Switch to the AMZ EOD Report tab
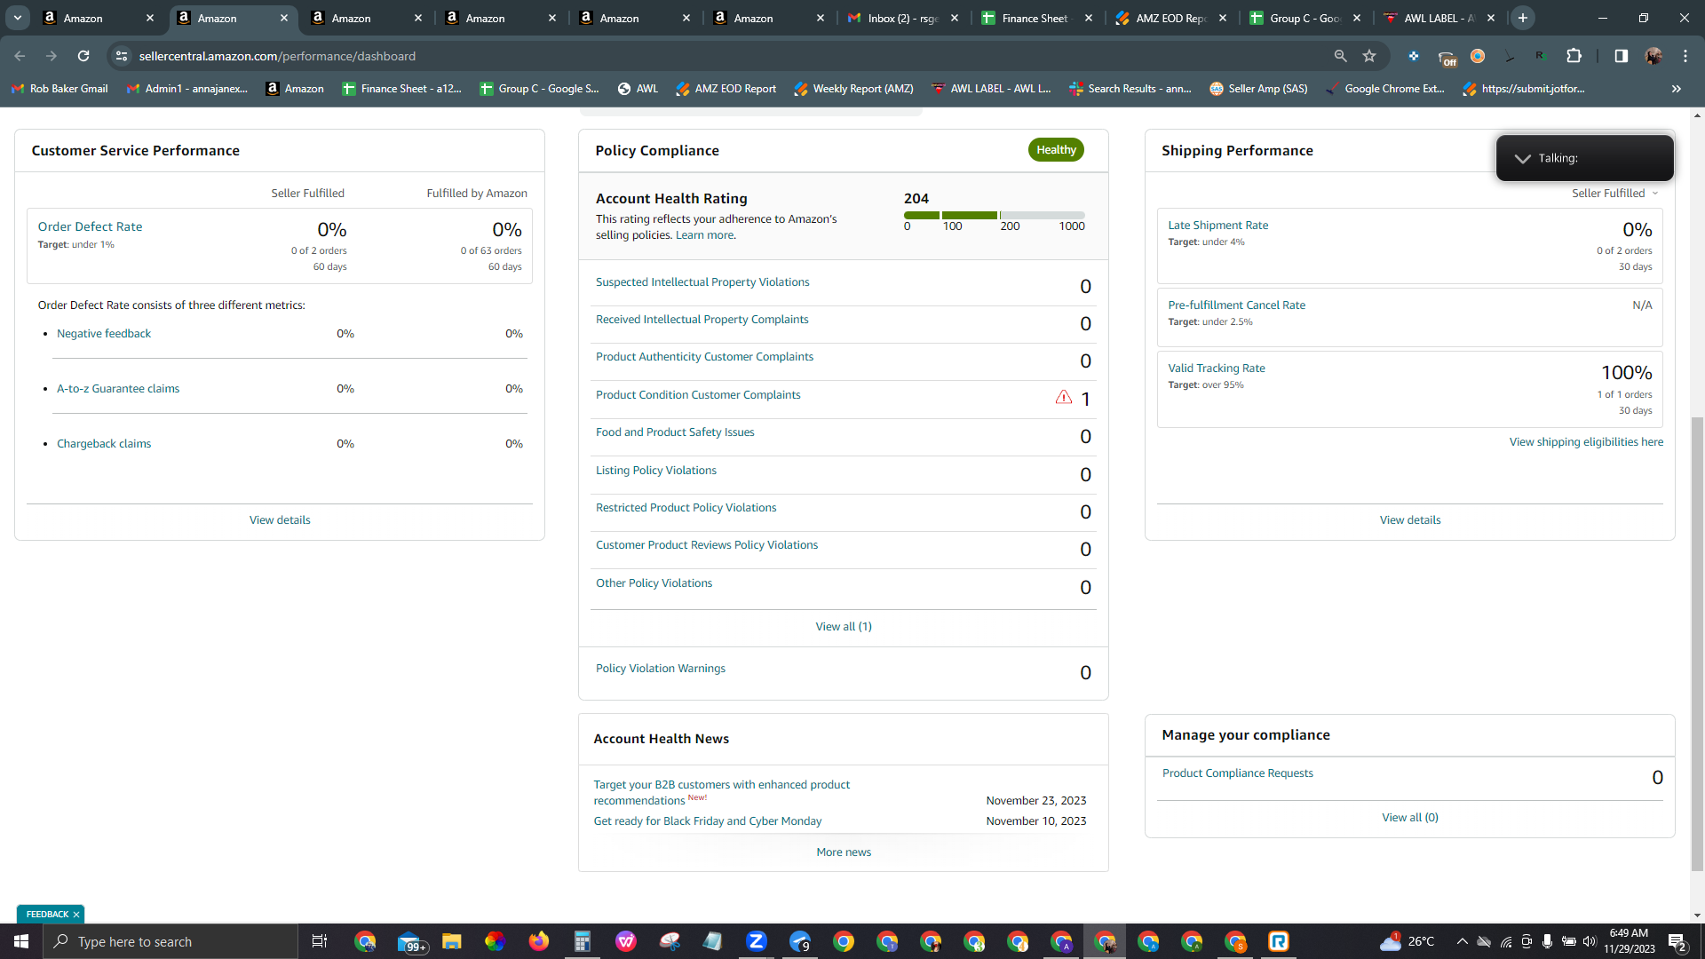Viewport: 1705px width, 959px height. 1171,18
